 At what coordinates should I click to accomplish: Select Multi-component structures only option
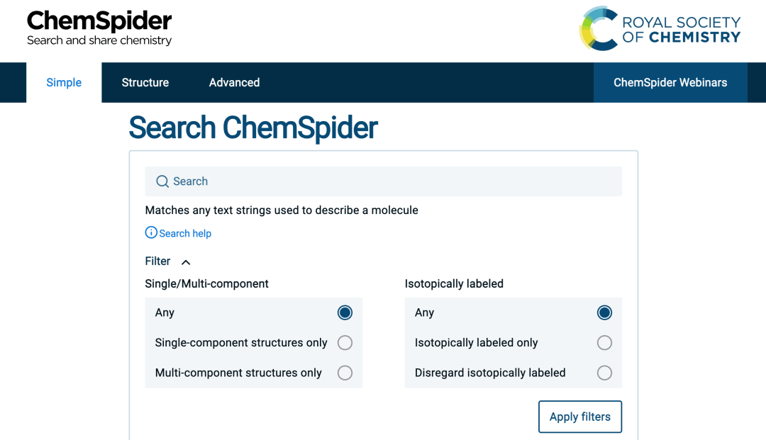pyautogui.click(x=345, y=373)
